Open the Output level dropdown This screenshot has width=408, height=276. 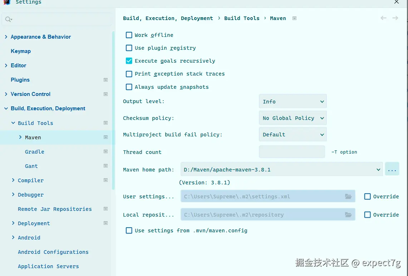point(293,101)
